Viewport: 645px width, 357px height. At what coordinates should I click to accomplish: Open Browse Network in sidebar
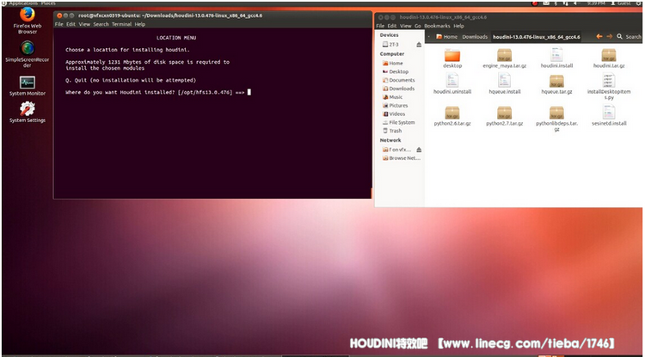click(x=400, y=158)
